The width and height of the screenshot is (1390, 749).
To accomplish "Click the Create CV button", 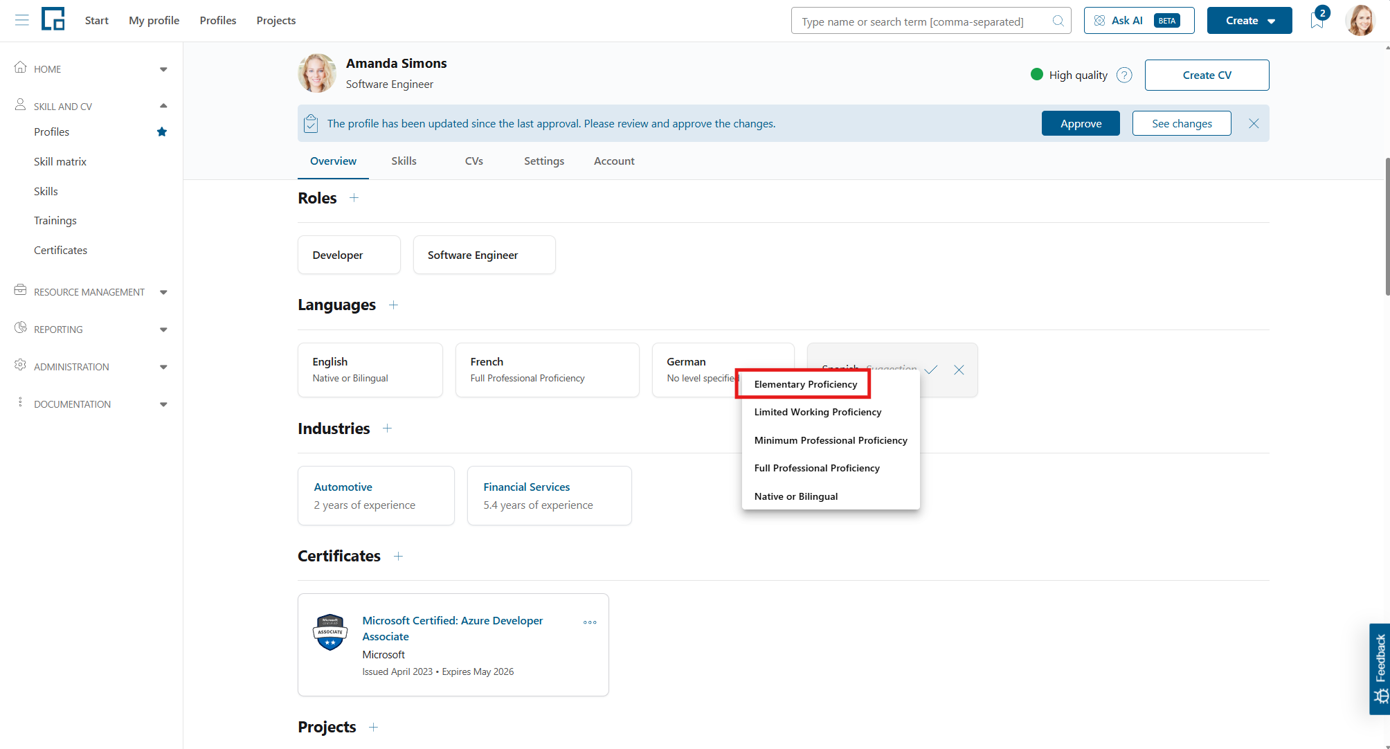I will coord(1207,75).
